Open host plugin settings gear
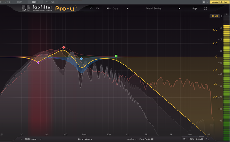This screenshot has width=230, height=142. point(204,2)
